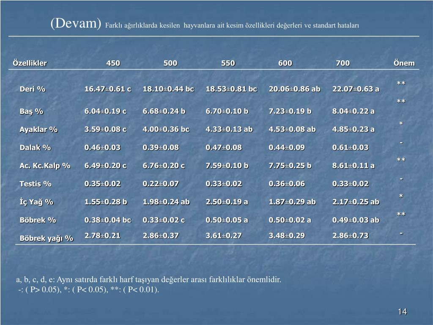Click the value '6.04±0.19 c'
433x325 pixels.
click(x=105, y=111)
